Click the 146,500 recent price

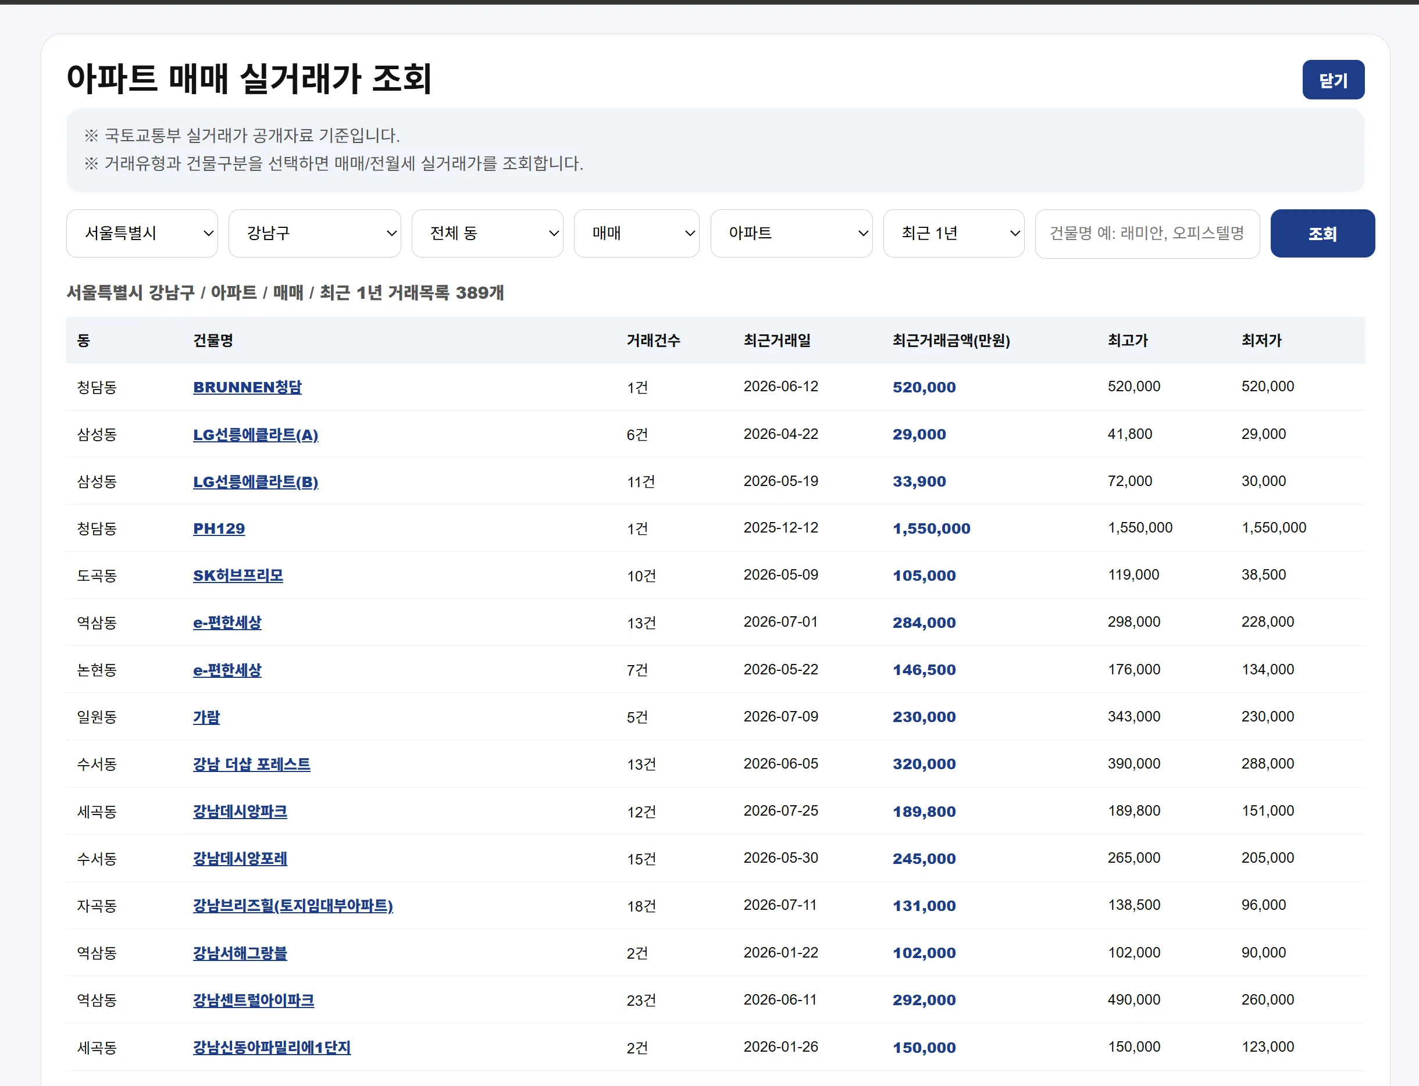[924, 670]
